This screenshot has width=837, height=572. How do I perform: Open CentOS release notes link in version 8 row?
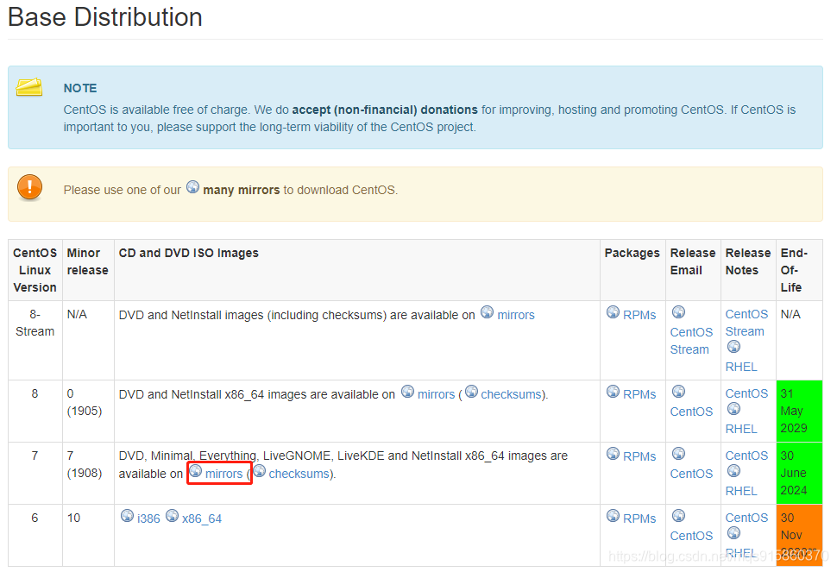click(746, 393)
